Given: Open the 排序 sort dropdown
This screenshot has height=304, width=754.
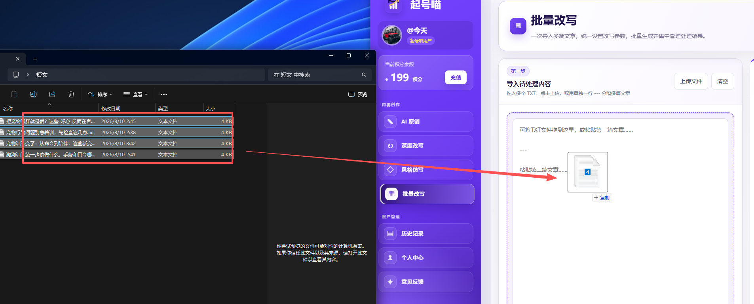Looking at the screenshot, I should click(100, 94).
